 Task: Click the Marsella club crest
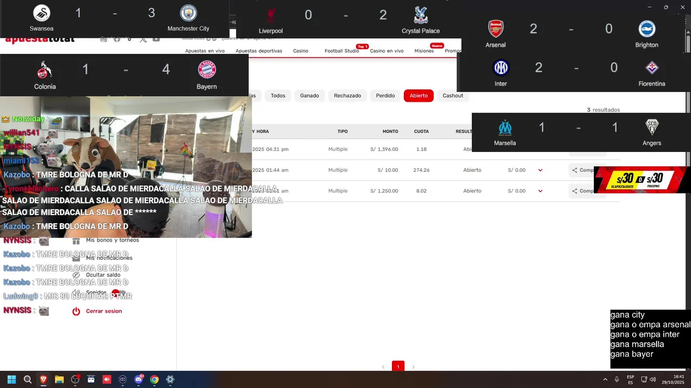(x=505, y=127)
